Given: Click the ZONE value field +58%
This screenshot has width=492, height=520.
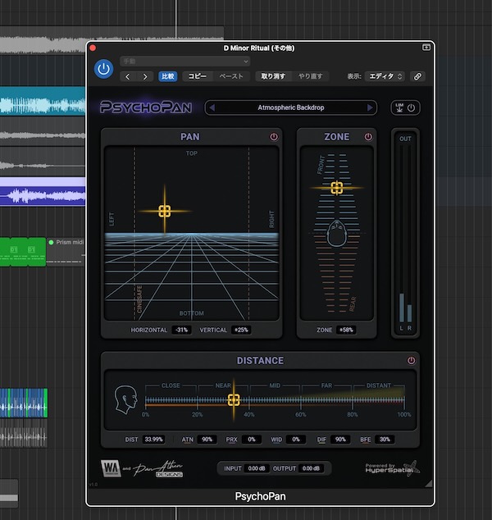Looking at the screenshot, I should coord(346,330).
